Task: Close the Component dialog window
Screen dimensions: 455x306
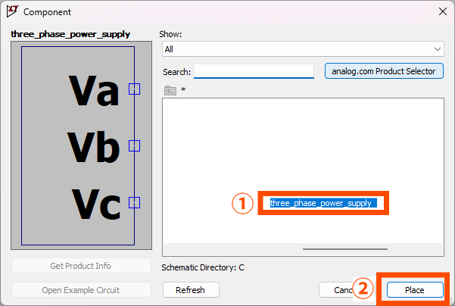Action: point(442,11)
